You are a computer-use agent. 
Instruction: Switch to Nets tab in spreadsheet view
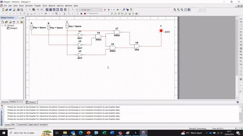13,124
